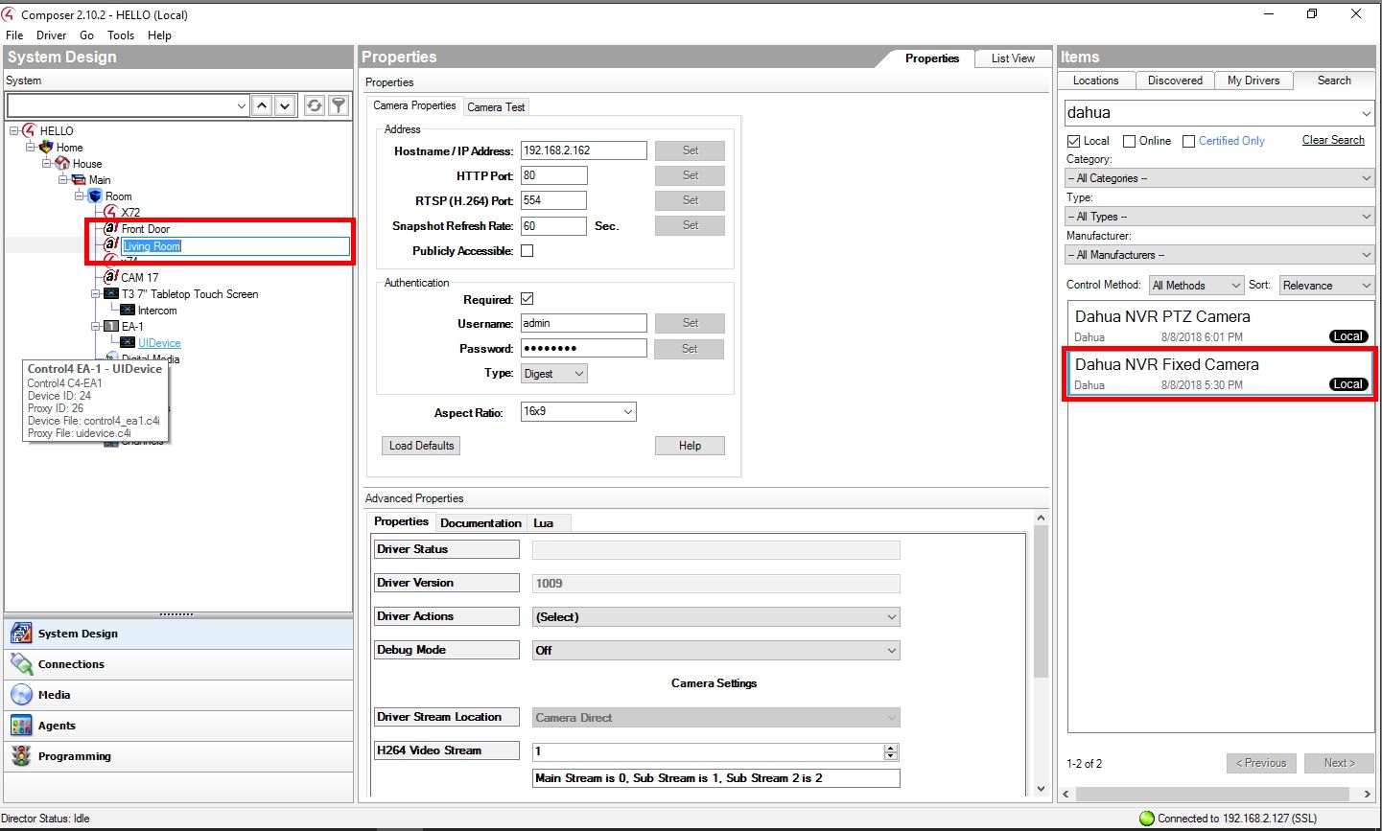Click the green connection status indicator

point(1146,819)
